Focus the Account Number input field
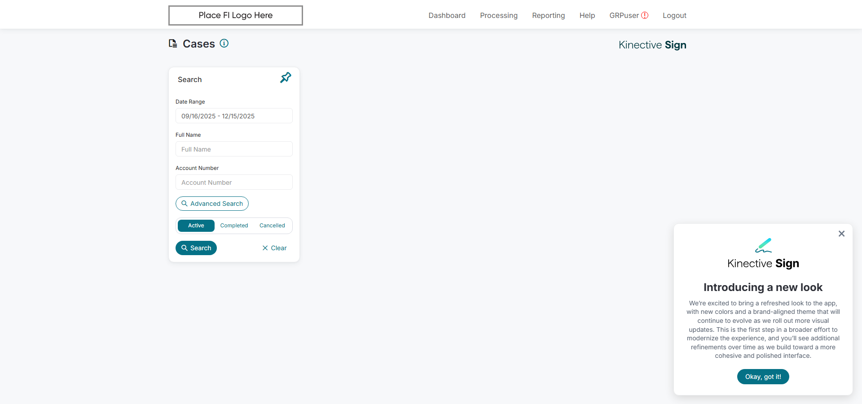 click(234, 182)
